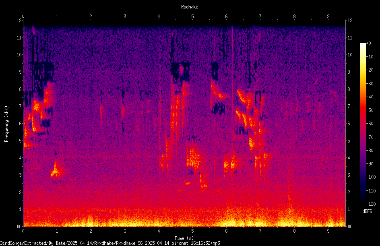Screen dimensions: 380x246
Task: Click the -120 label on color scale
Action: pos(371,204)
